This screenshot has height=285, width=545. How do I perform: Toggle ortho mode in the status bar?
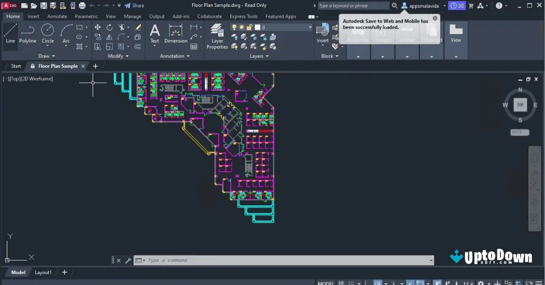coord(365,282)
